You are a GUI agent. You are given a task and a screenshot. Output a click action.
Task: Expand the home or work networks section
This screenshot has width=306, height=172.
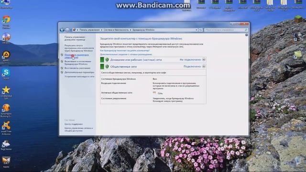204,60
